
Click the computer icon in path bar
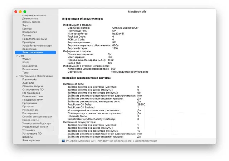pos(63,141)
